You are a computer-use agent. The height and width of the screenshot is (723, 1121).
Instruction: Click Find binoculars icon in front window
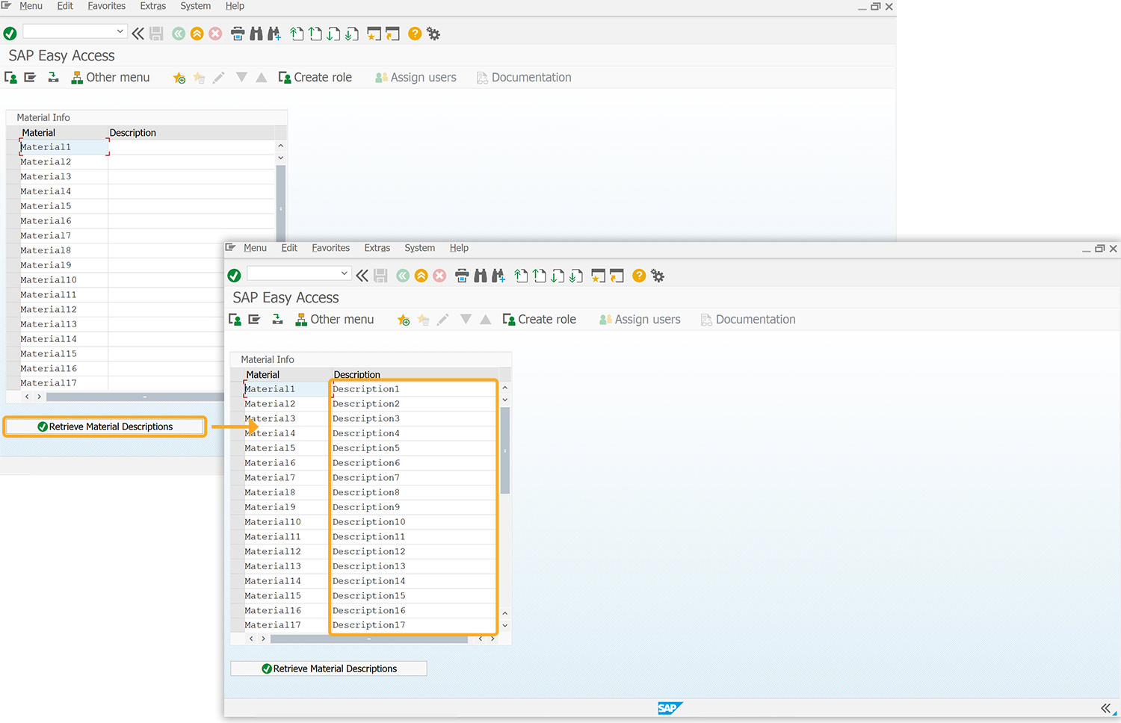481,276
